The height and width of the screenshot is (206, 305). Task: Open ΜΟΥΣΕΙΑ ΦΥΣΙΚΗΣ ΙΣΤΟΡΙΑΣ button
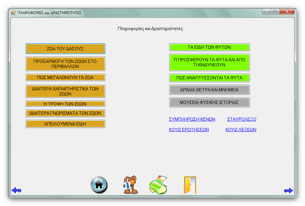[209, 102]
